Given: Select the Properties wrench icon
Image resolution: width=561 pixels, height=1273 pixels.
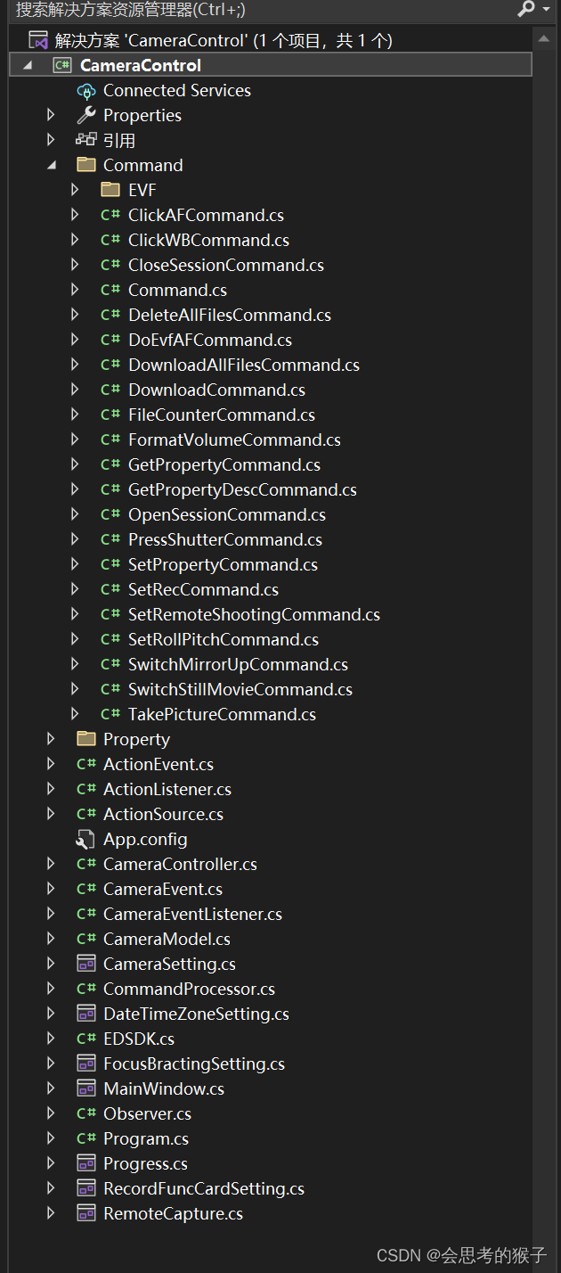Looking at the screenshot, I should pos(86,115).
